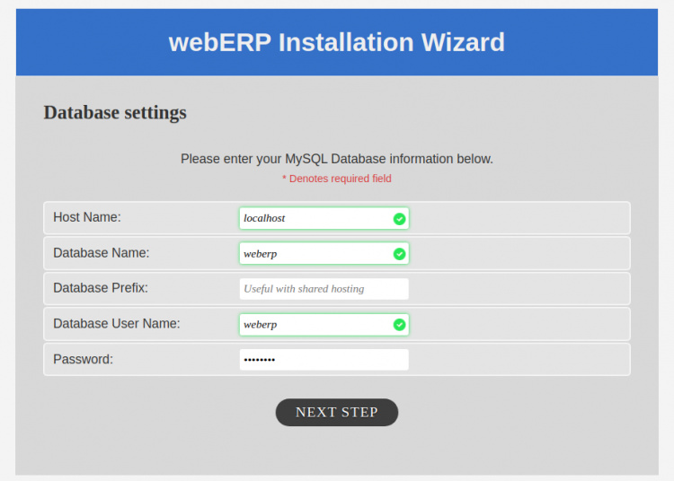Click the NEXT STEP button
674x481 pixels.
click(x=336, y=412)
